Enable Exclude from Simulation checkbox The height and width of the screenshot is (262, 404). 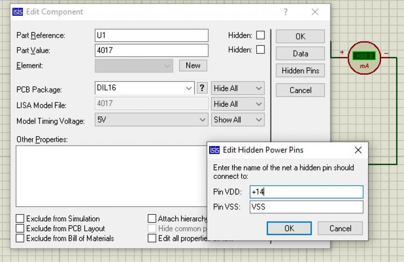coord(20,219)
